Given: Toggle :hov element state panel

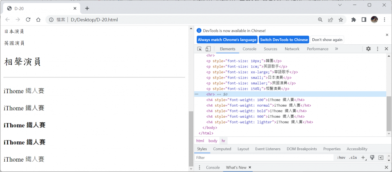Looking at the screenshot, I should 341,158.
